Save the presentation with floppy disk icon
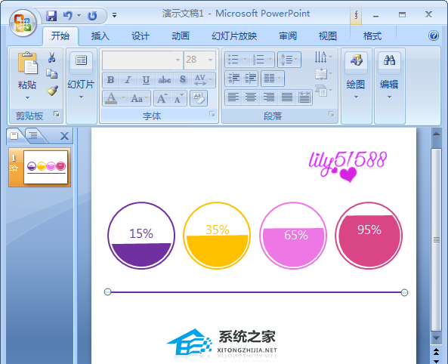448x364 pixels. coord(51,15)
